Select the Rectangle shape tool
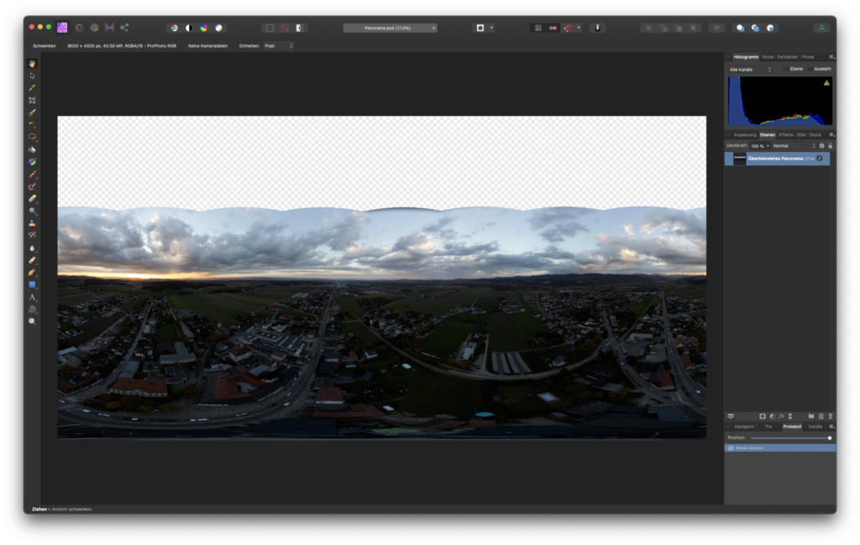 coord(33,285)
